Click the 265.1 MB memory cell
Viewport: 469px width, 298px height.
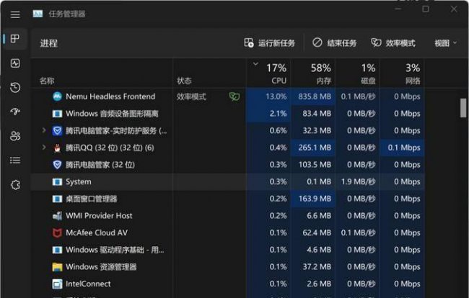[313, 148]
